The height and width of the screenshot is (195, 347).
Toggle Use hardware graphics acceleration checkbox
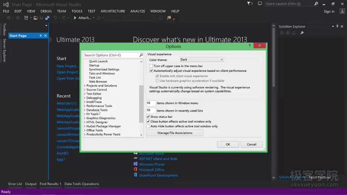click(x=157, y=81)
